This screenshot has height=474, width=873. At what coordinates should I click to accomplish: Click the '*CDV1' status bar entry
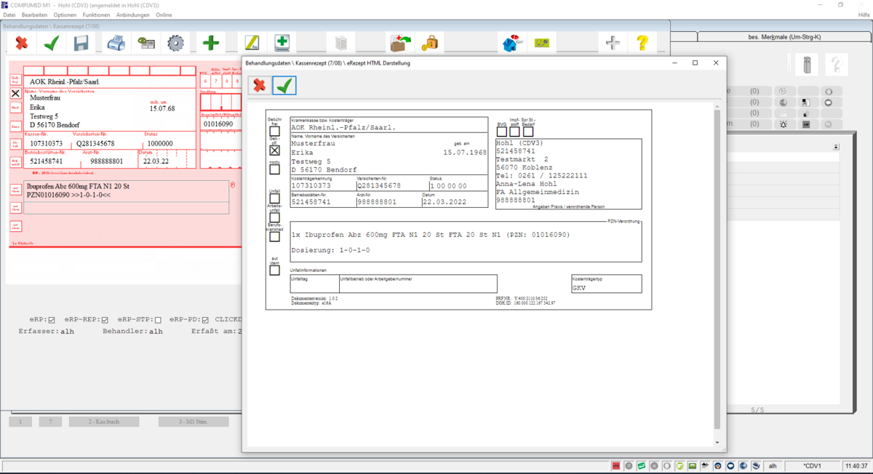point(812,465)
